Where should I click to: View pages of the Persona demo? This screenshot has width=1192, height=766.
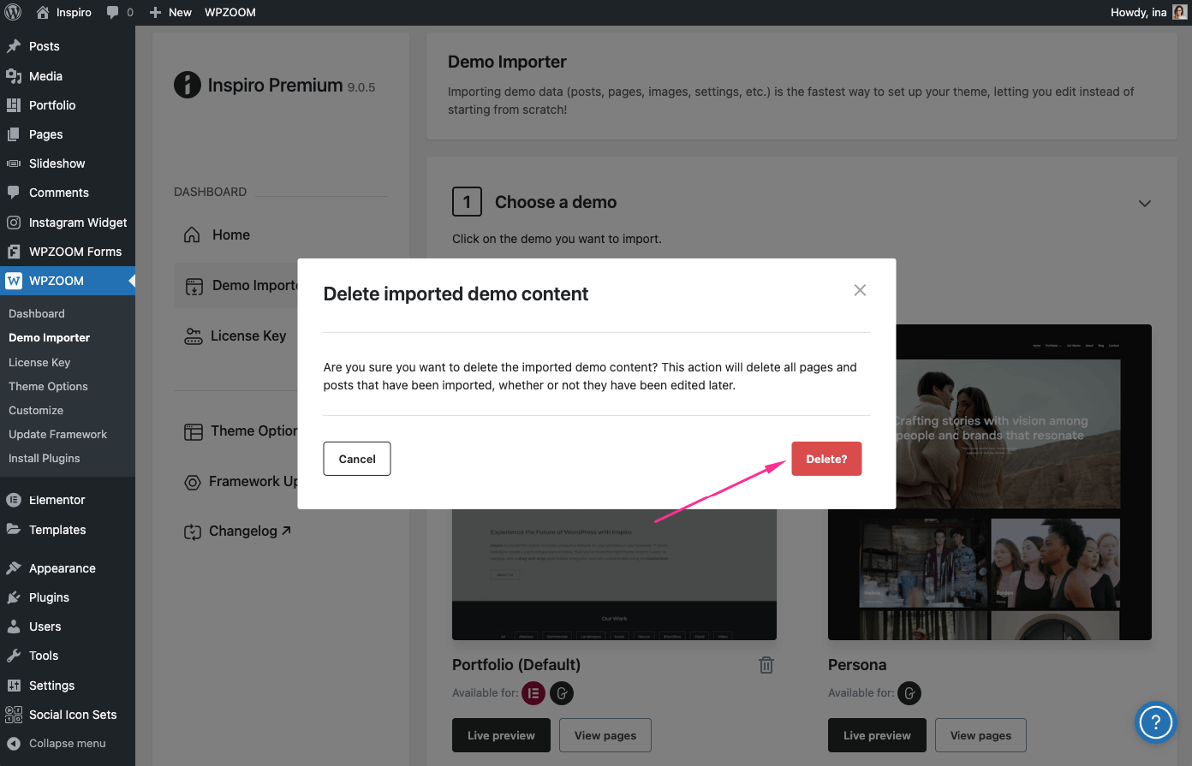tap(981, 735)
